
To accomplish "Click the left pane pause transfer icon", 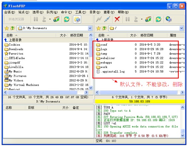I will click(36, 19).
